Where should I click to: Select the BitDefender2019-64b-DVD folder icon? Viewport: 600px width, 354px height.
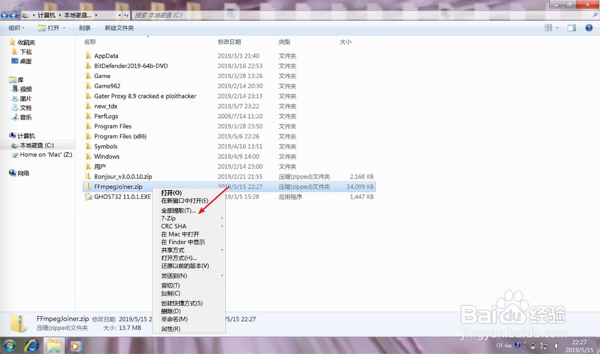(x=88, y=66)
